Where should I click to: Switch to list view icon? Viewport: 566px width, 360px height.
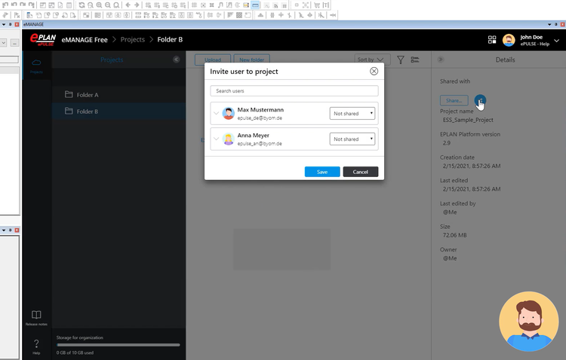point(415,59)
